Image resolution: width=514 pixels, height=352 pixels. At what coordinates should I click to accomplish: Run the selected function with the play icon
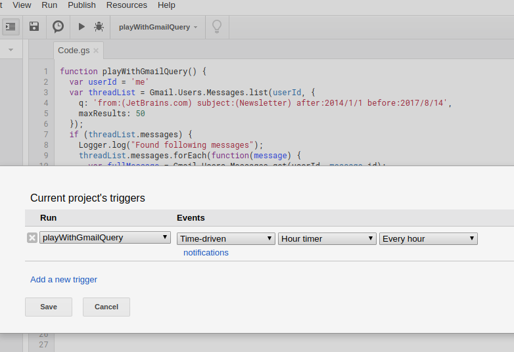pos(82,26)
